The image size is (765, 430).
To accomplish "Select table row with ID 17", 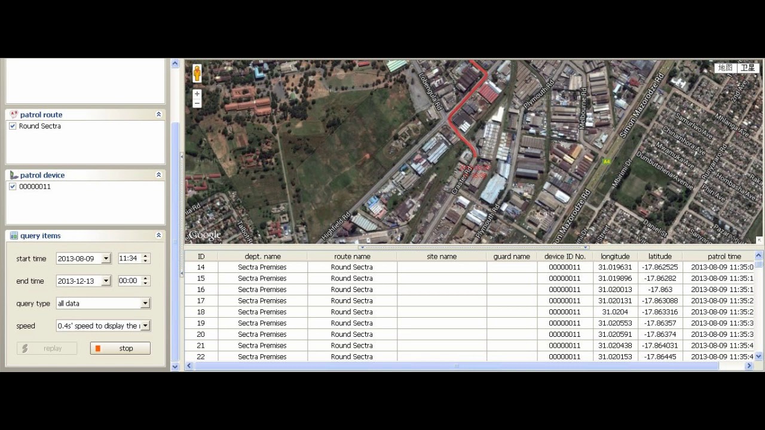I will point(469,300).
